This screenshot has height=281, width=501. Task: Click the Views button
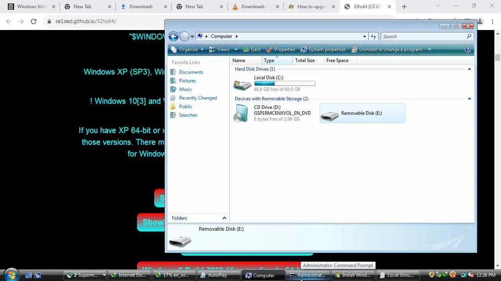[x=220, y=50]
